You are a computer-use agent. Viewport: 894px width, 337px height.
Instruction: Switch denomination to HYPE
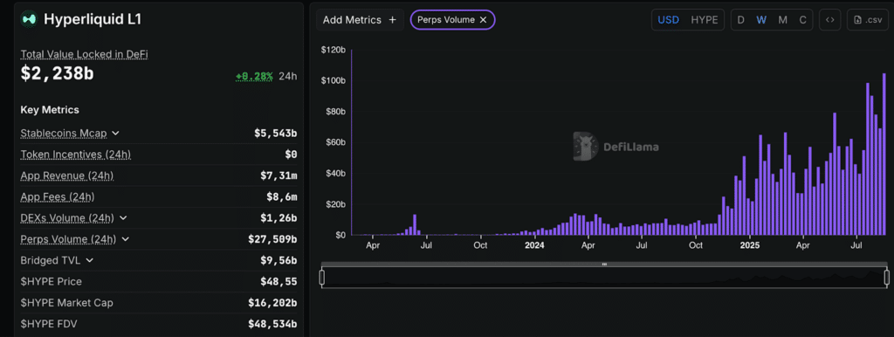tap(705, 20)
